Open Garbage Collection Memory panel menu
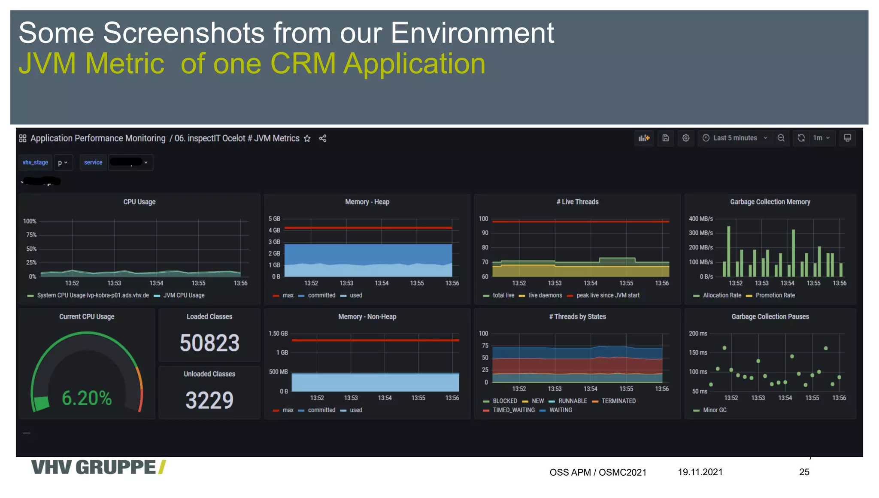 770,202
